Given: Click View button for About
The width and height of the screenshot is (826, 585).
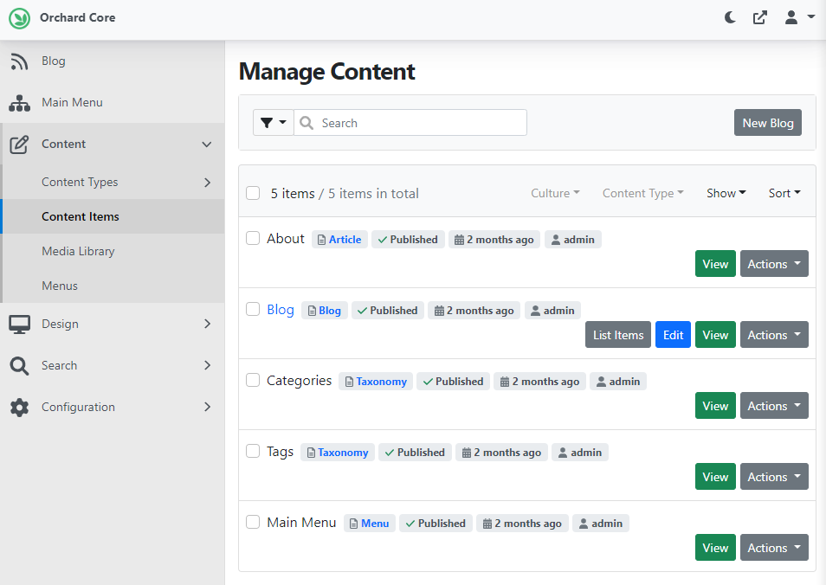Looking at the screenshot, I should 715,264.
